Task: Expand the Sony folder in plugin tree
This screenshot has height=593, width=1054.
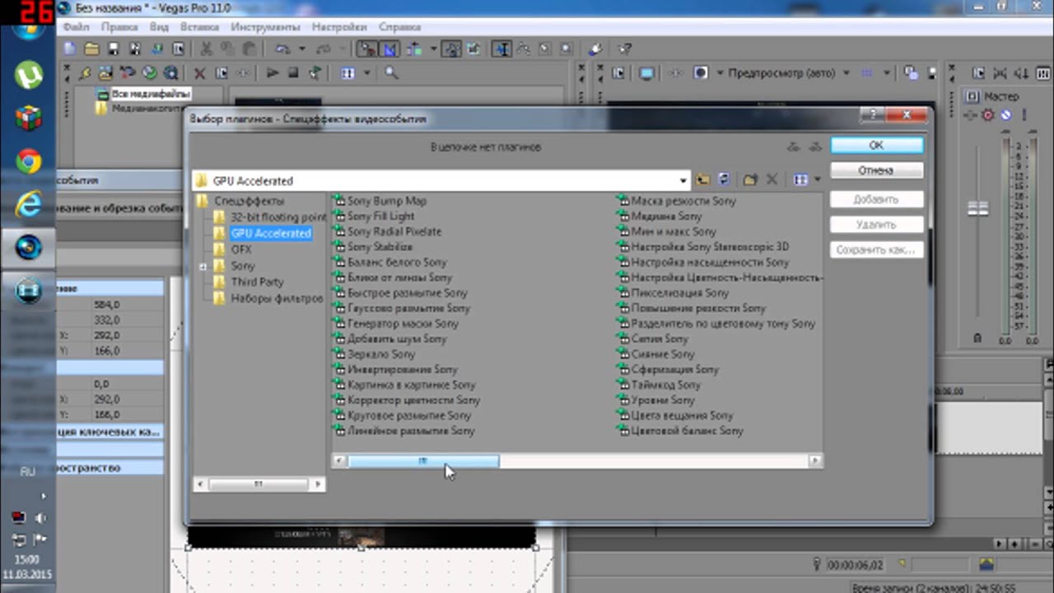Action: coord(203,266)
